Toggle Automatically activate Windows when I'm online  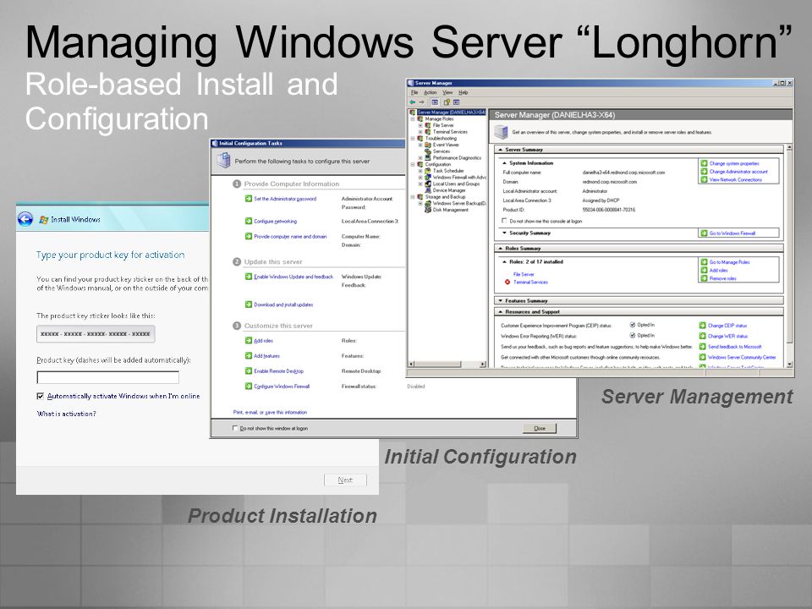click(41, 396)
